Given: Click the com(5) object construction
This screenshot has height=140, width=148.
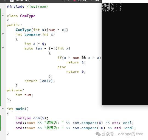Looking at the screenshot, I should point(41,118).
